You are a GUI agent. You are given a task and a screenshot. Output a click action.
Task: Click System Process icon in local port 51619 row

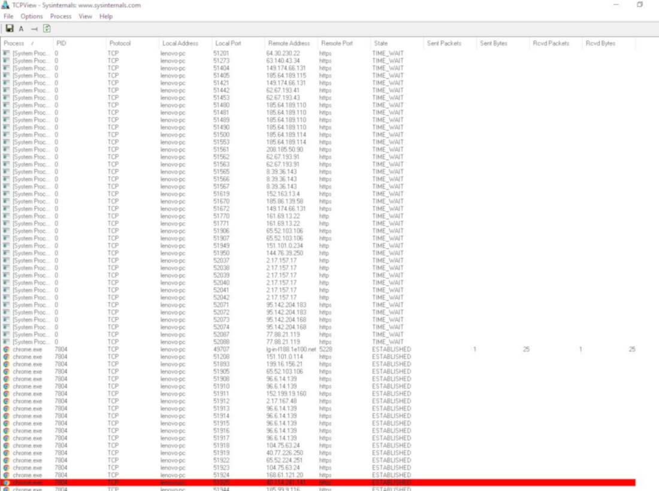(x=7, y=194)
